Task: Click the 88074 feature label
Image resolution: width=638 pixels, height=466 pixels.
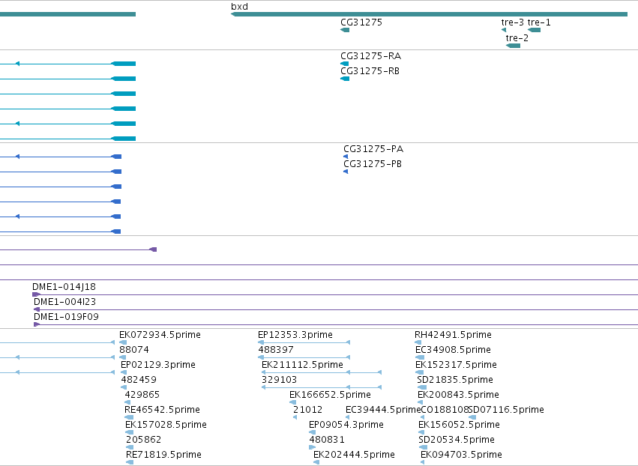Action: 134,350
